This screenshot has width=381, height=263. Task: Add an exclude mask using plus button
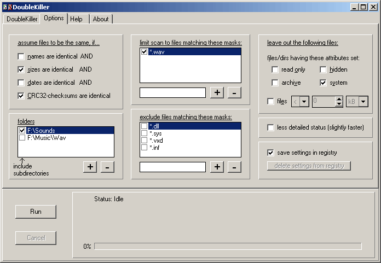217,167
